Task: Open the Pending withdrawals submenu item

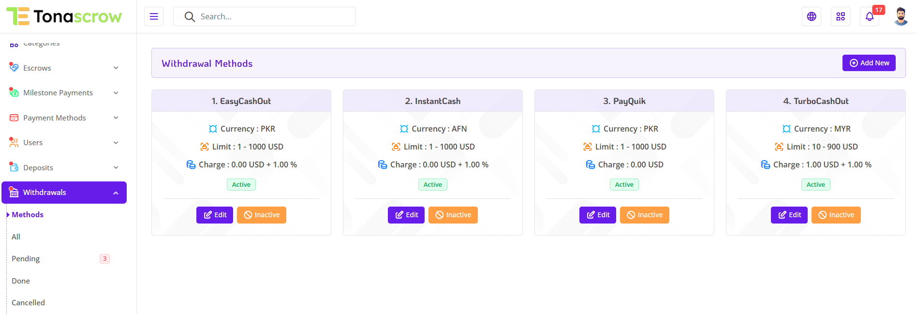Action: tap(26, 259)
